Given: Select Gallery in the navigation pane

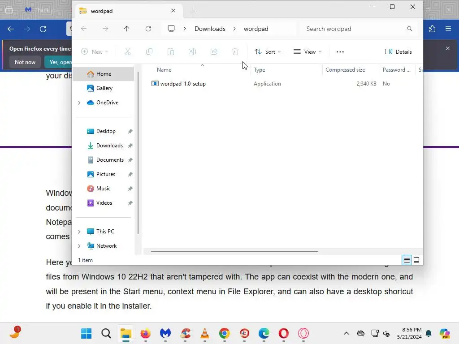Looking at the screenshot, I should (104, 88).
